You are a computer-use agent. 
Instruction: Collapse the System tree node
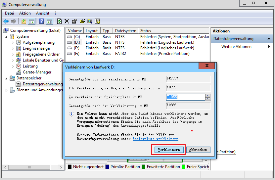7,37
